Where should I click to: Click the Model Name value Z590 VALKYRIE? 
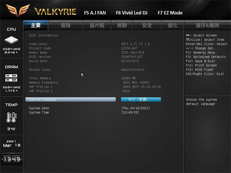pos(133,53)
